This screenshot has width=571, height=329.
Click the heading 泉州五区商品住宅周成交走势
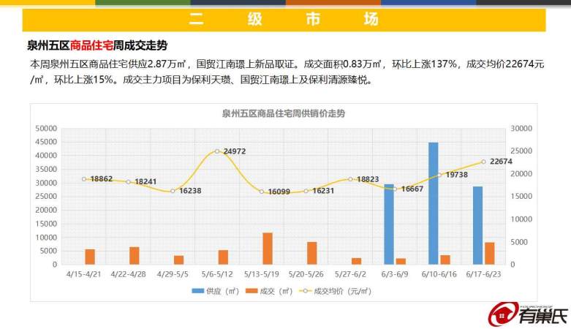coord(97,45)
